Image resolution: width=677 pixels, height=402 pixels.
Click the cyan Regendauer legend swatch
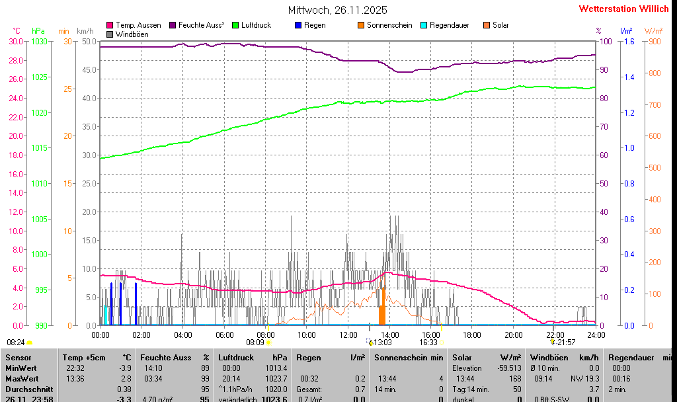click(424, 25)
